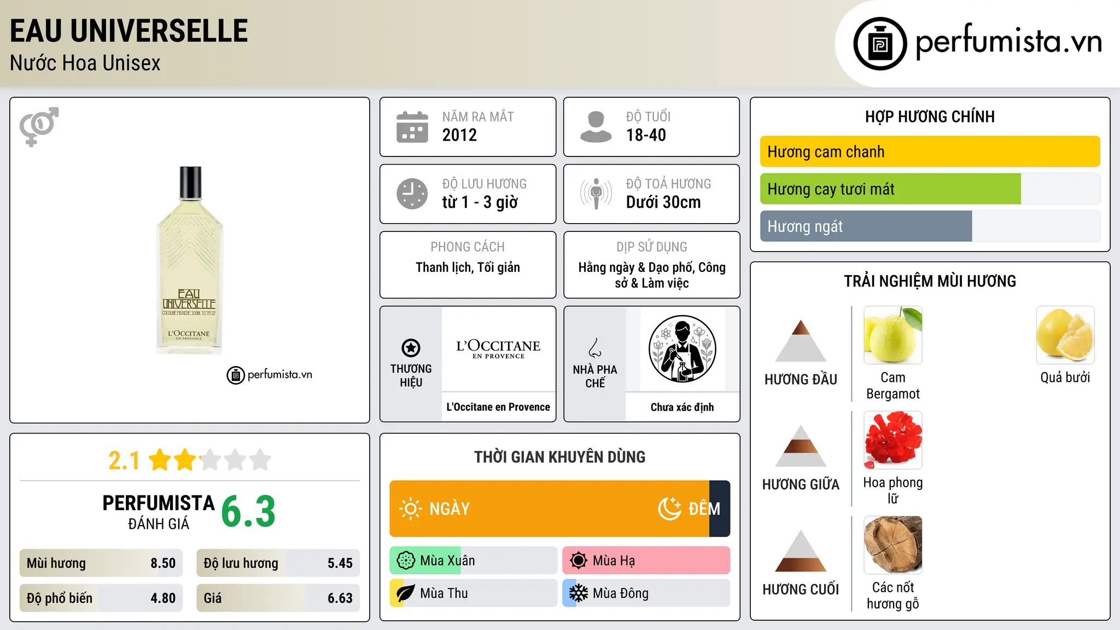Click the HƯƠNG GIỮA pyramid icon
This screenshot has height=630, width=1120.
[x=801, y=446]
